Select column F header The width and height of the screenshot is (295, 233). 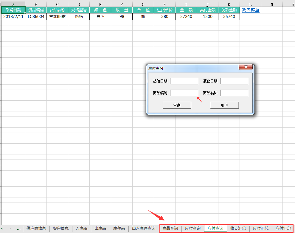coord(122,4)
